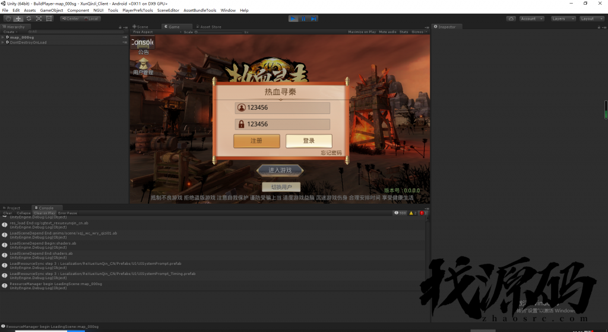The image size is (608, 332).
Task: Open the Inspector panel options menu
Action: click(604, 27)
